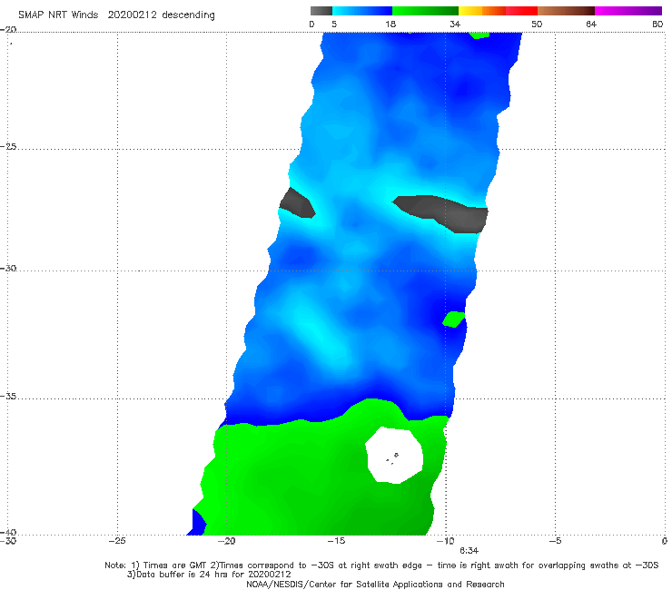
Task: Click the latitude axis label "-35"
Action: [9, 396]
